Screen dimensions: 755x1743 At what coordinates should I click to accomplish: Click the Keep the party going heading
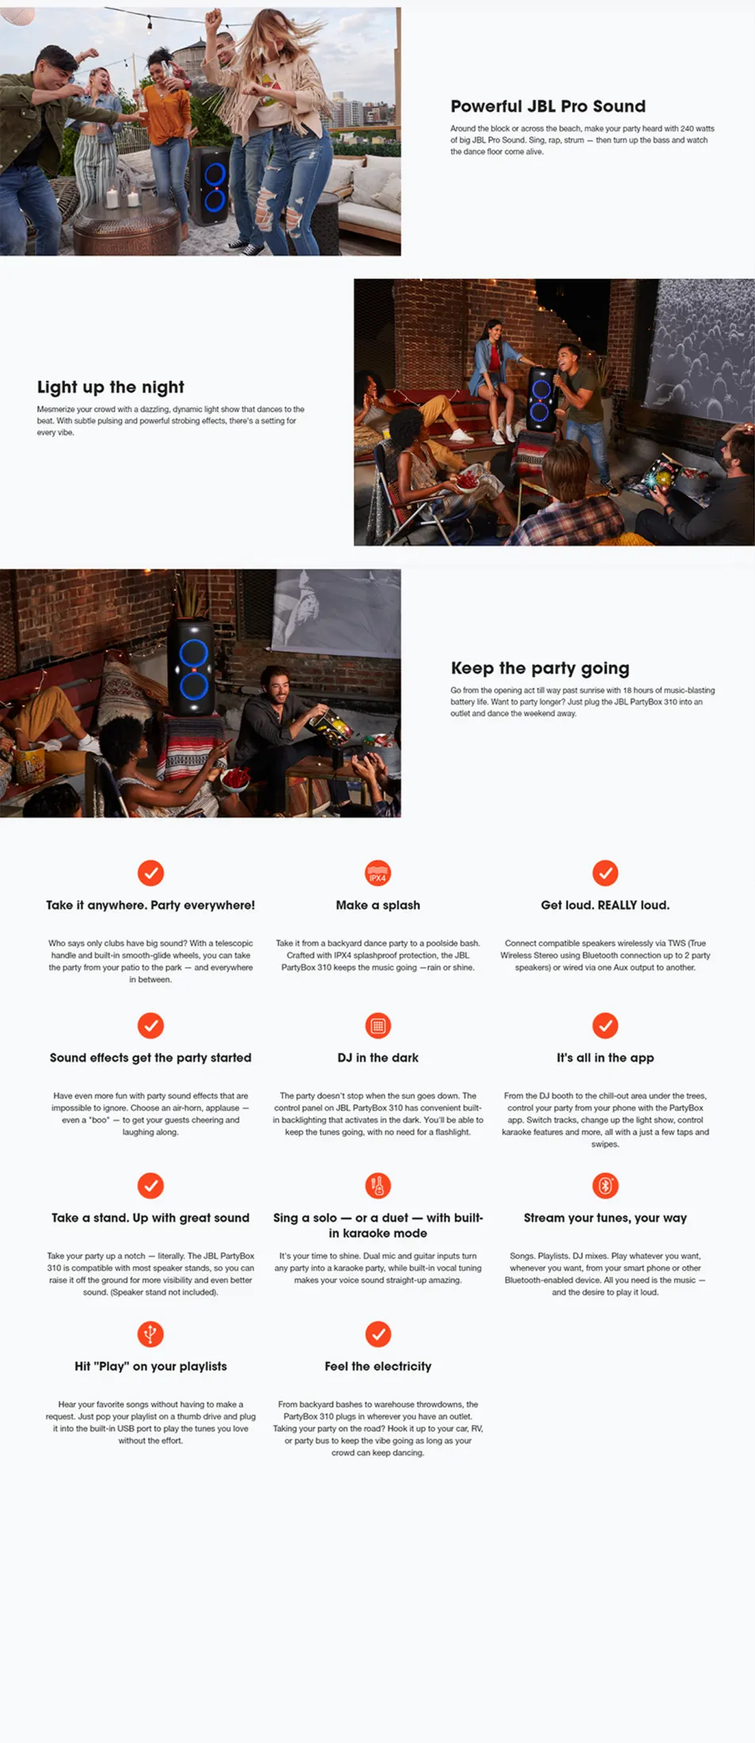click(x=540, y=668)
